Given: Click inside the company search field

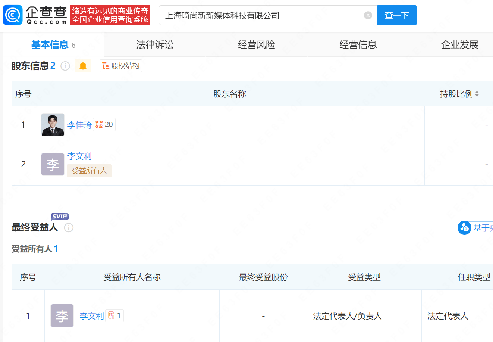Looking at the screenshot, I should pos(261,15).
